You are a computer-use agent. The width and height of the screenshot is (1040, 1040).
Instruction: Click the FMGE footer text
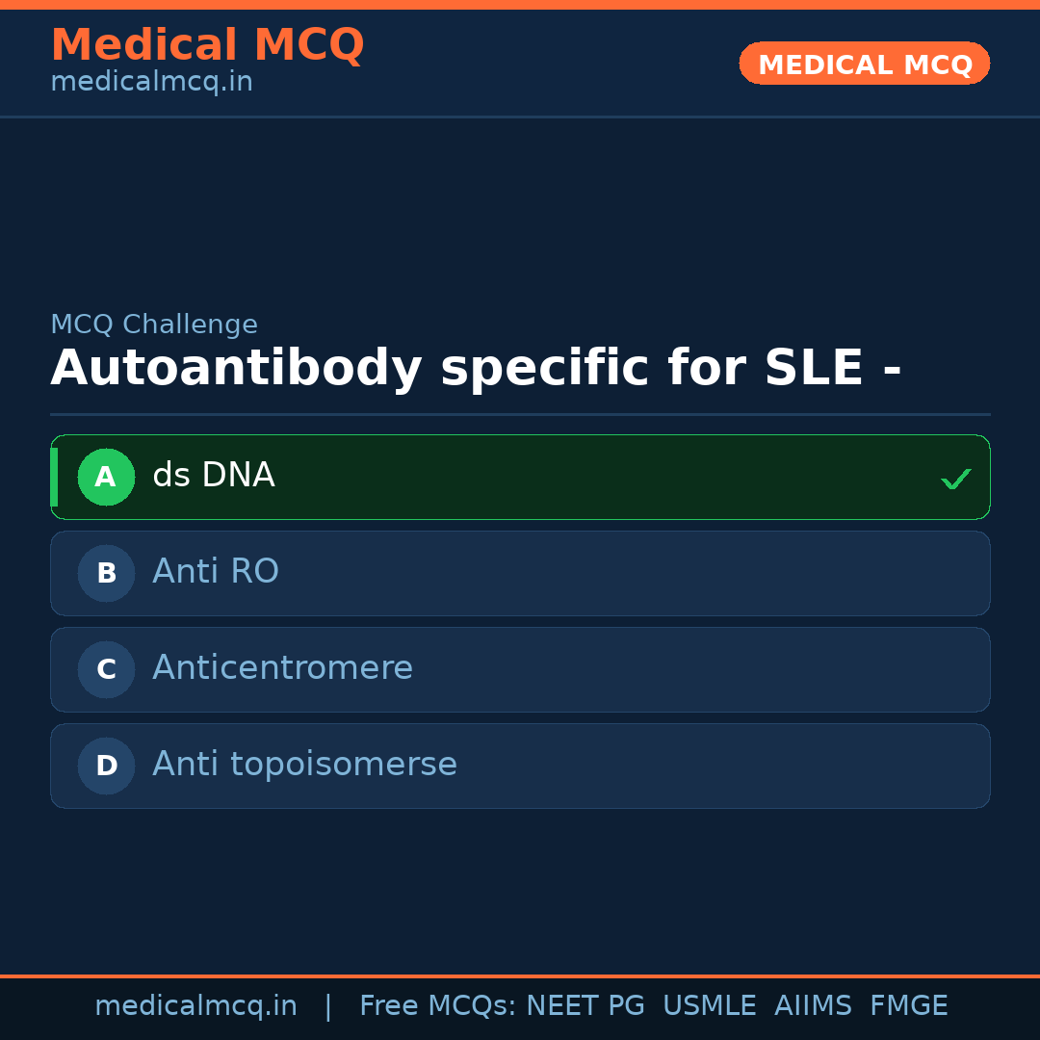pos(908,1006)
